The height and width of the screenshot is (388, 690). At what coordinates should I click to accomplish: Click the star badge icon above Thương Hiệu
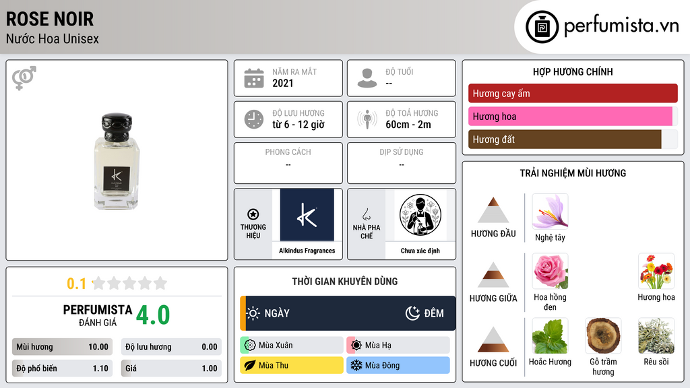pos(253,214)
